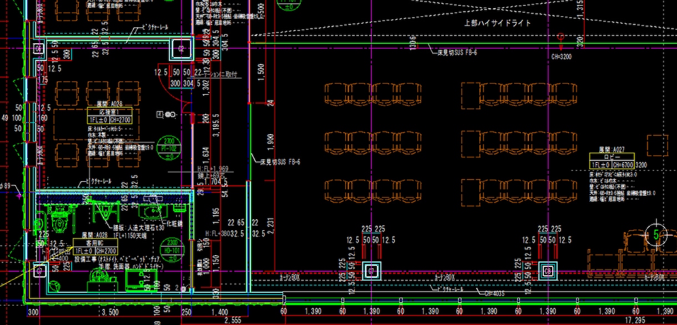Select the vertical 1306 dimension
Image resolution: width=677 pixels, height=325 pixels.
point(412,44)
